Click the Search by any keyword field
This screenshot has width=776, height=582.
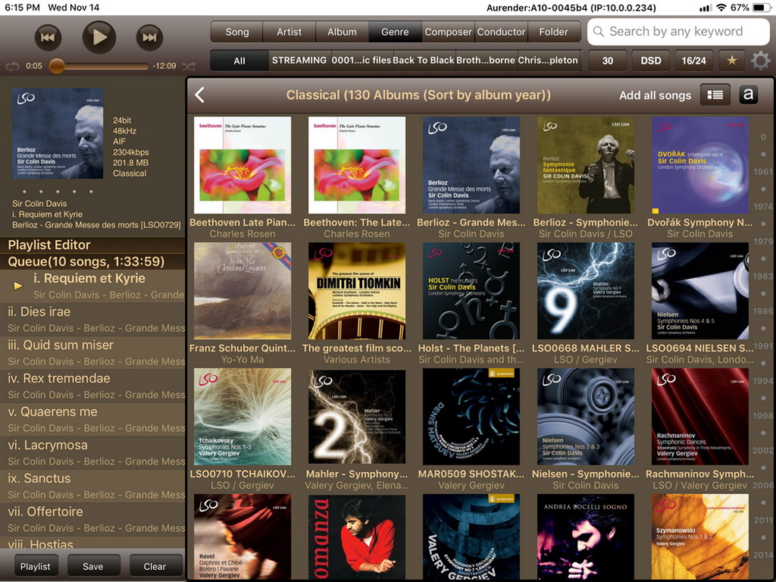[x=677, y=32]
